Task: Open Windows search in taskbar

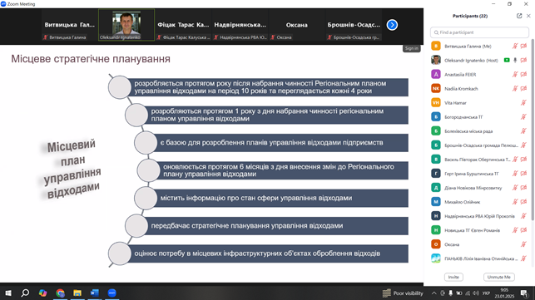Action: 25,293
